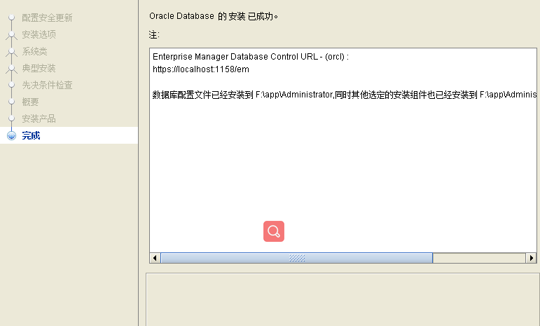Image resolution: width=540 pixels, height=326 pixels.
Task: Click the step bullet beside 典型安装
Action: tap(12, 68)
